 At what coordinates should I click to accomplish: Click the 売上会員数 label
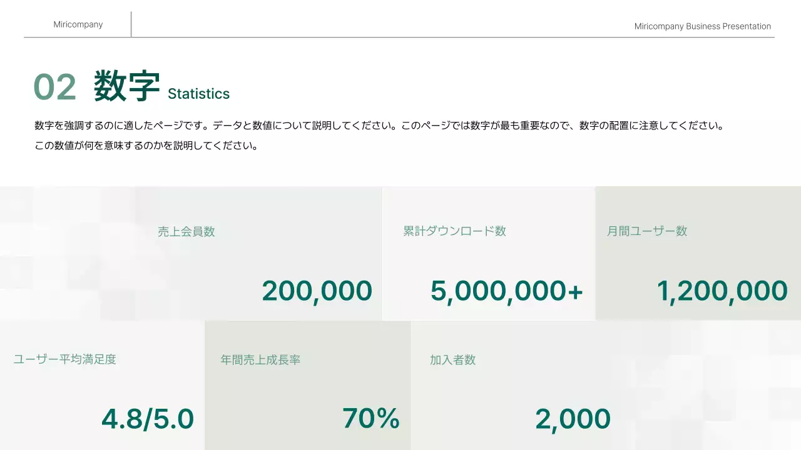[186, 232]
